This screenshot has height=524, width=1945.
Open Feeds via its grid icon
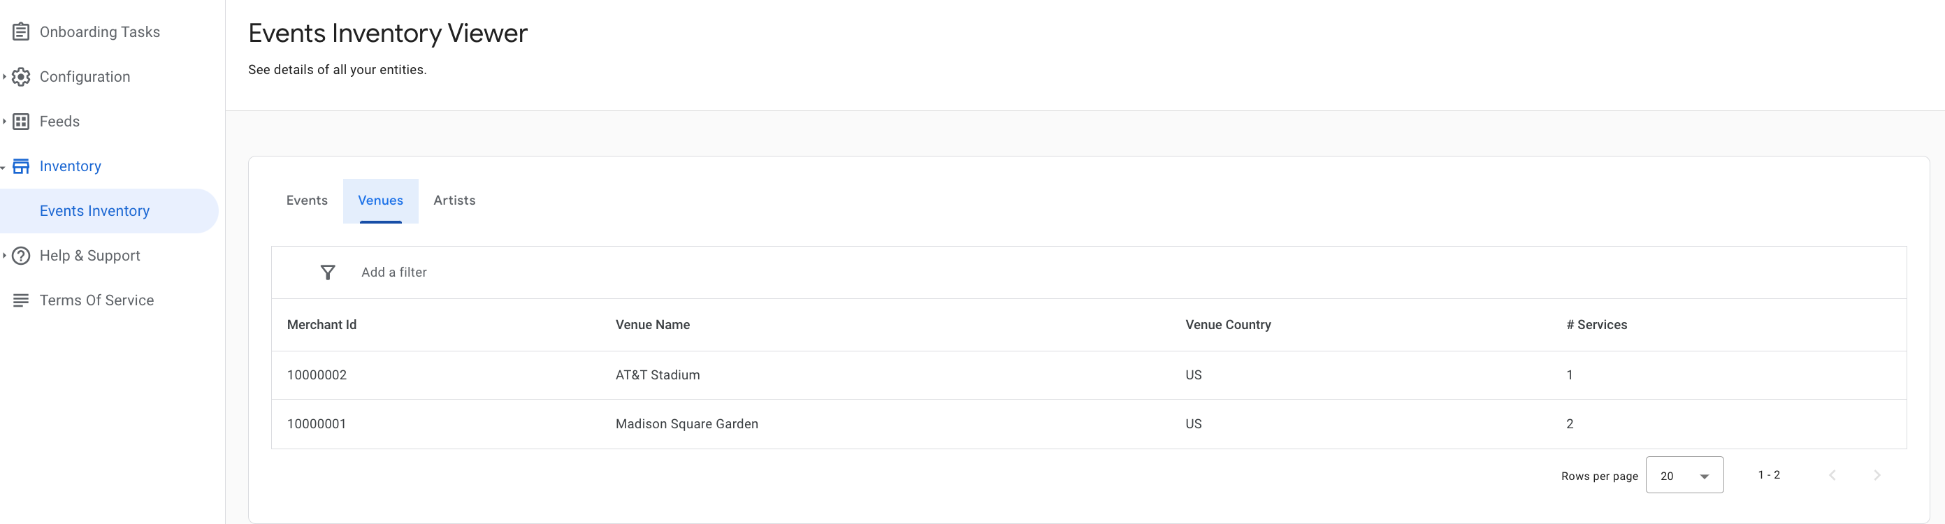click(20, 121)
